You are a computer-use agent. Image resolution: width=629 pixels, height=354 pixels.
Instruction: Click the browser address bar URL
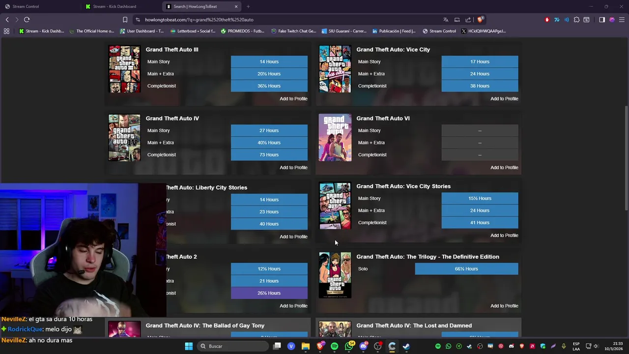pos(199,20)
